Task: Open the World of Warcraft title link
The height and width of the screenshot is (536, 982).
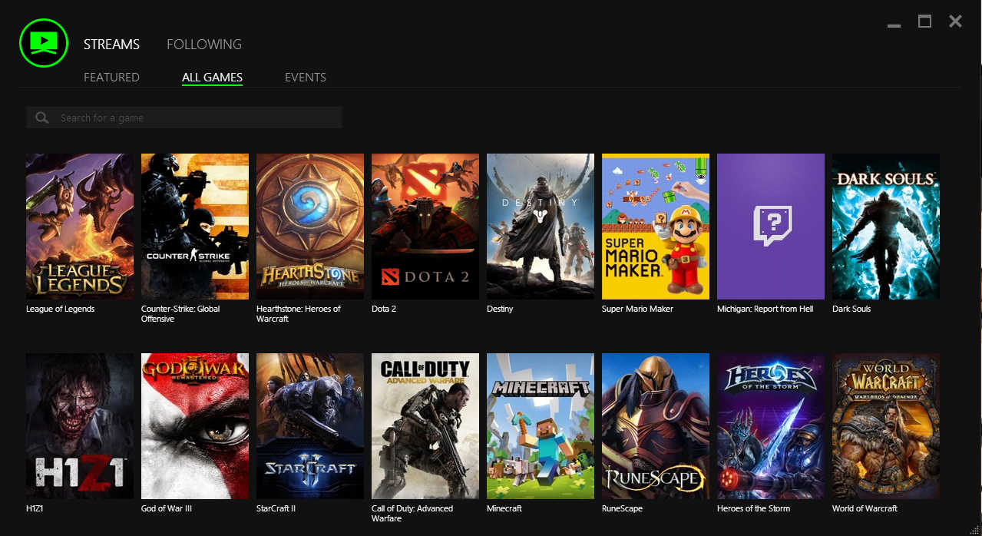Action: (865, 508)
